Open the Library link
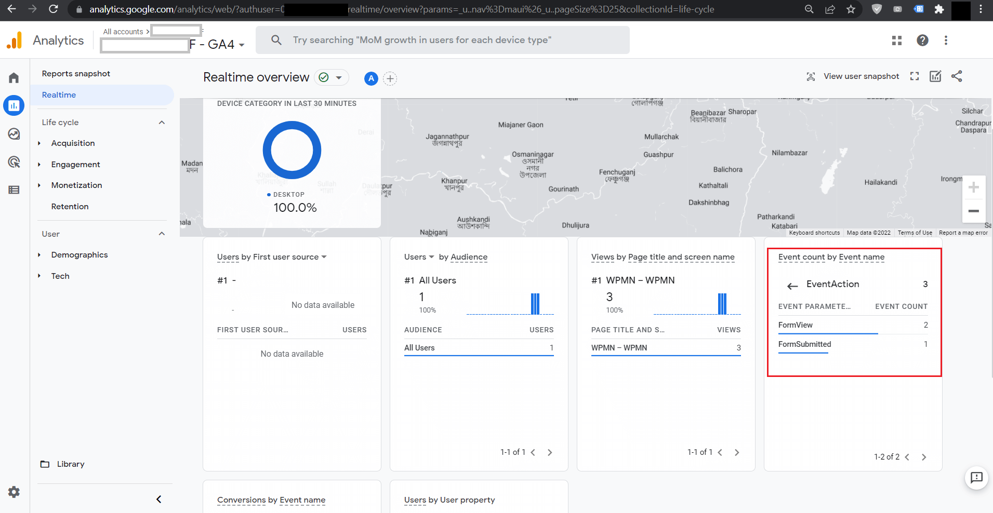Image resolution: width=993 pixels, height=513 pixels. click(x=70, y=464)
